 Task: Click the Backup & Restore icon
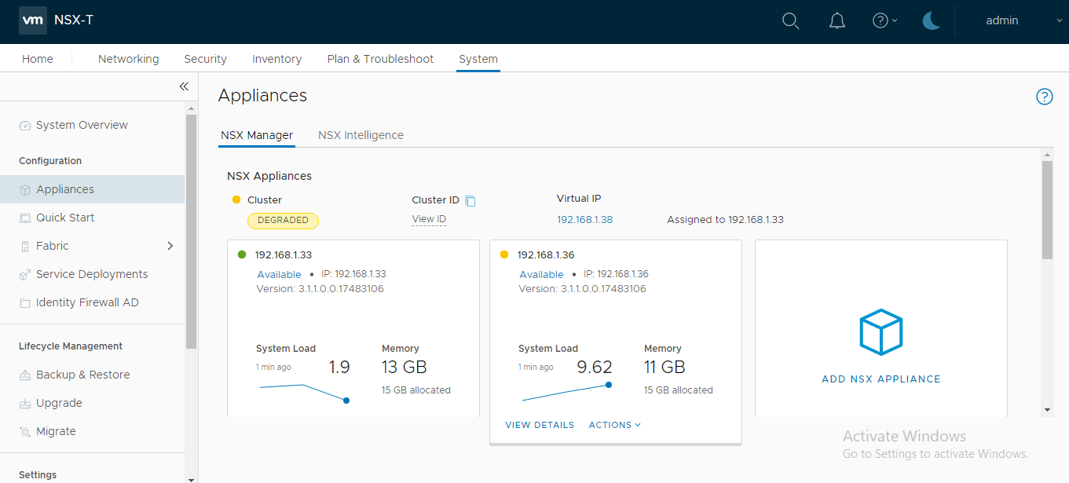[25, 375]
